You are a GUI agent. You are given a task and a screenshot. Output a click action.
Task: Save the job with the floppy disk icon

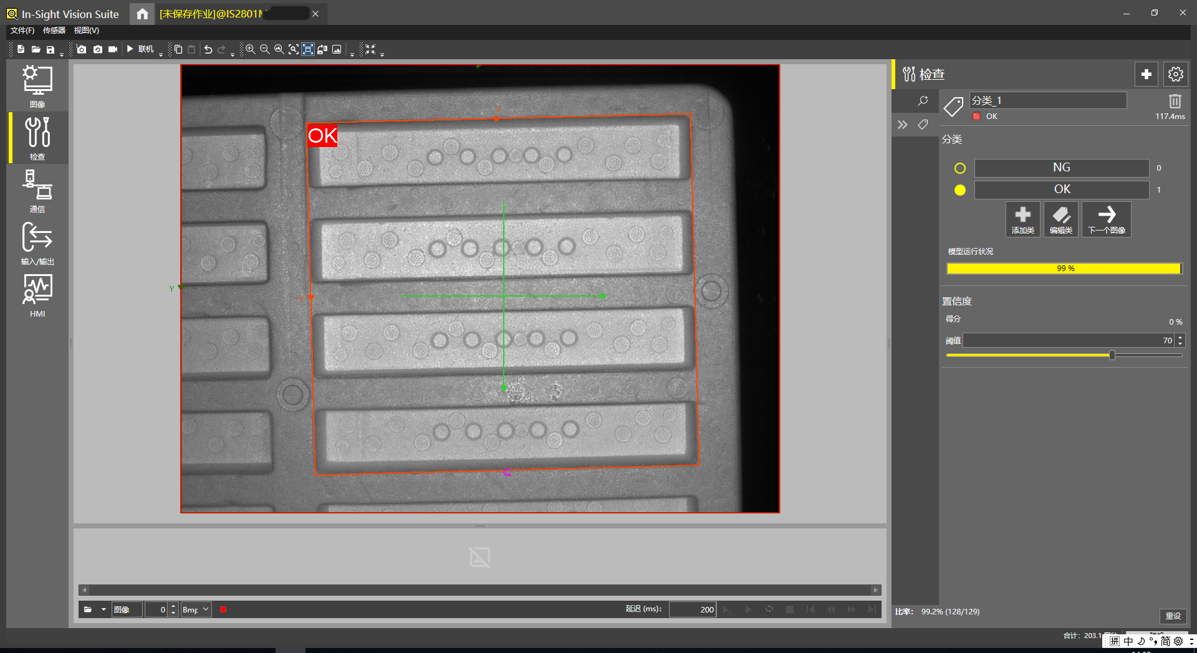click(x=50, y=49)
